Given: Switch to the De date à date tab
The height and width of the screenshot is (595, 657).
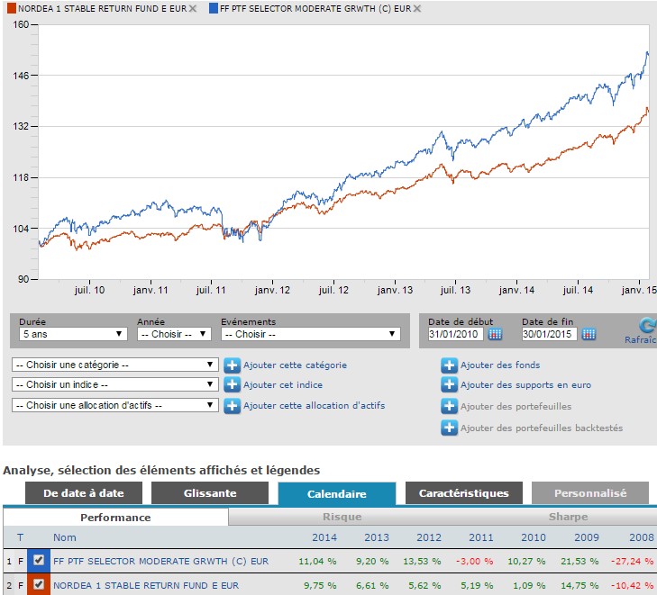Looking at the screenshot, I should tap(84, 493).
